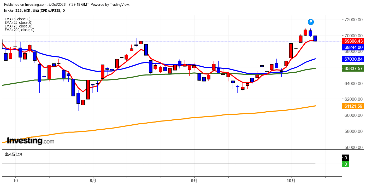Click the blue P marker above the candles
Viewport: 366px width, 185px height.
click(x=311, y=22)
